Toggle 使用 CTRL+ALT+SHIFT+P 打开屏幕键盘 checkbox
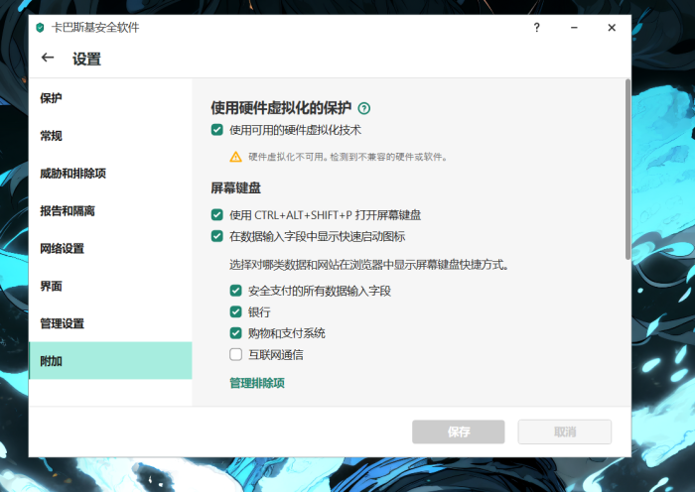 (217, 215)
